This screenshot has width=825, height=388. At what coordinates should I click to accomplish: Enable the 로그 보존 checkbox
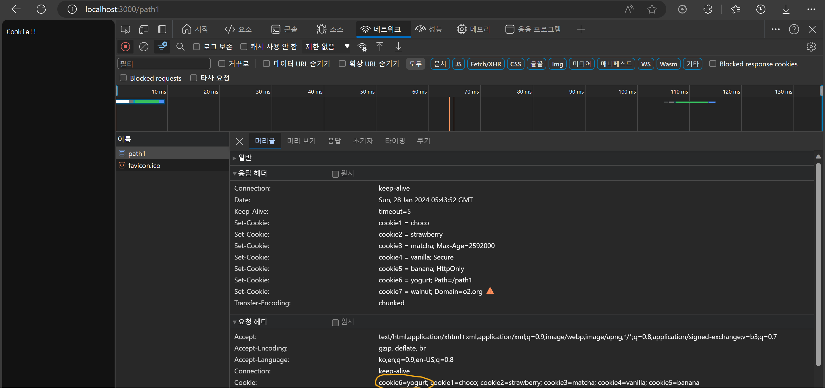pyautogui.click(x=197, y=47)
